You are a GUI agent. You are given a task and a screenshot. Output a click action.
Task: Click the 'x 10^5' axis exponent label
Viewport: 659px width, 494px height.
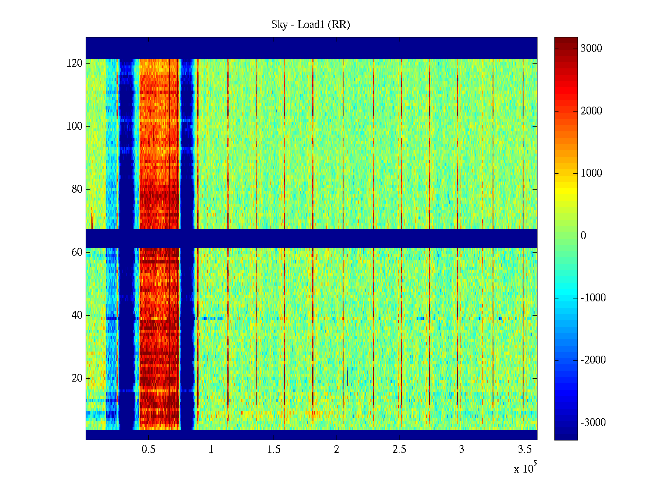coord(525,468)
